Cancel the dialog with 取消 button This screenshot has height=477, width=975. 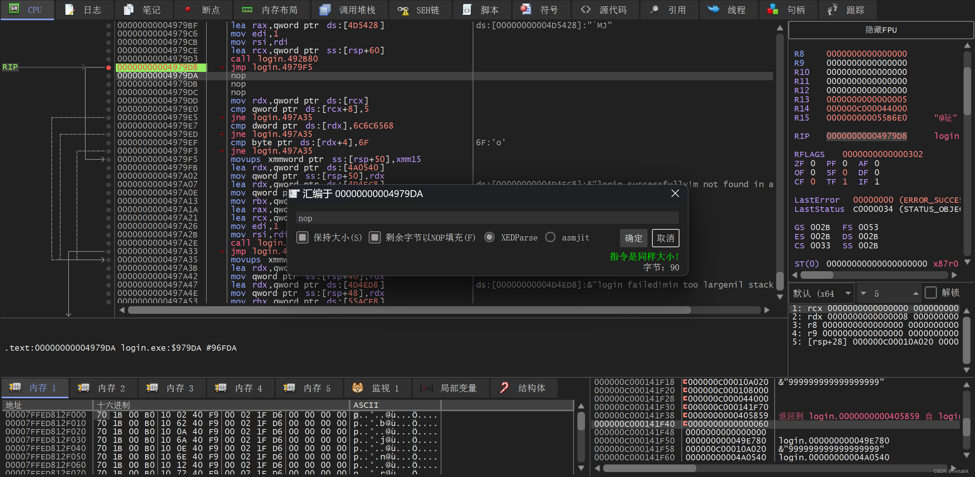tap(665, 238)
